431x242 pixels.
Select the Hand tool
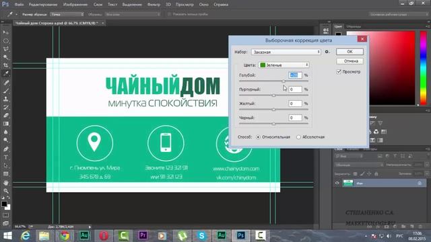(6, 183)
